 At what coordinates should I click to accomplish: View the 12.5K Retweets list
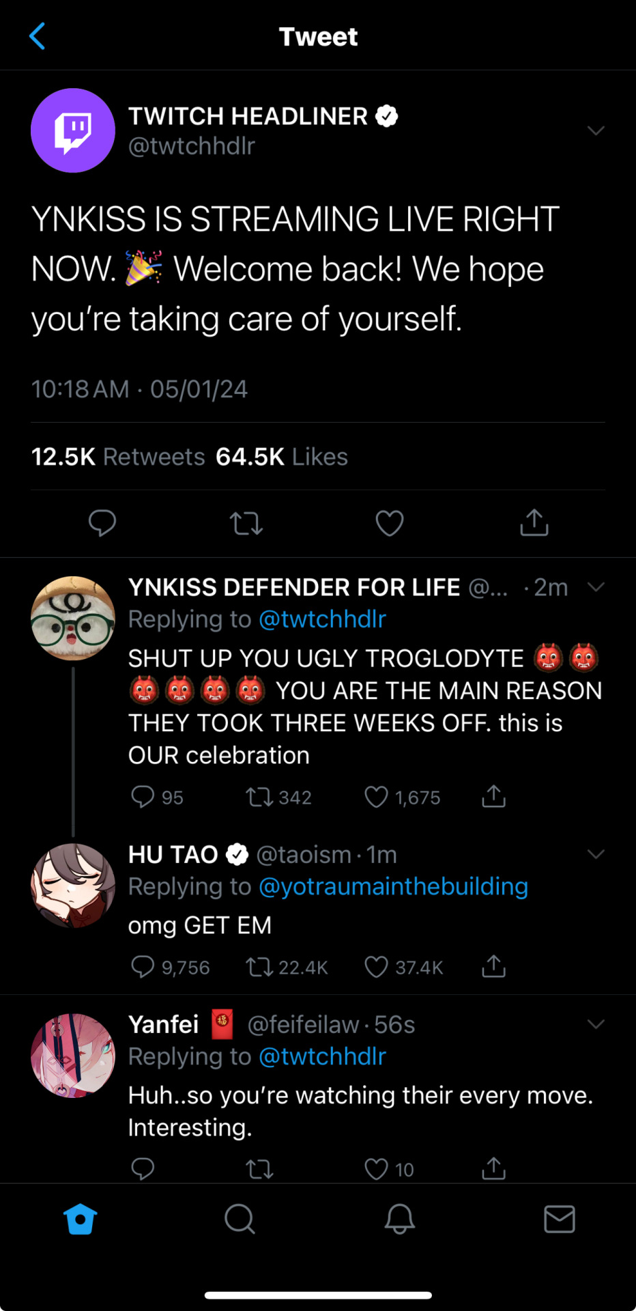(x=118, y=457)
